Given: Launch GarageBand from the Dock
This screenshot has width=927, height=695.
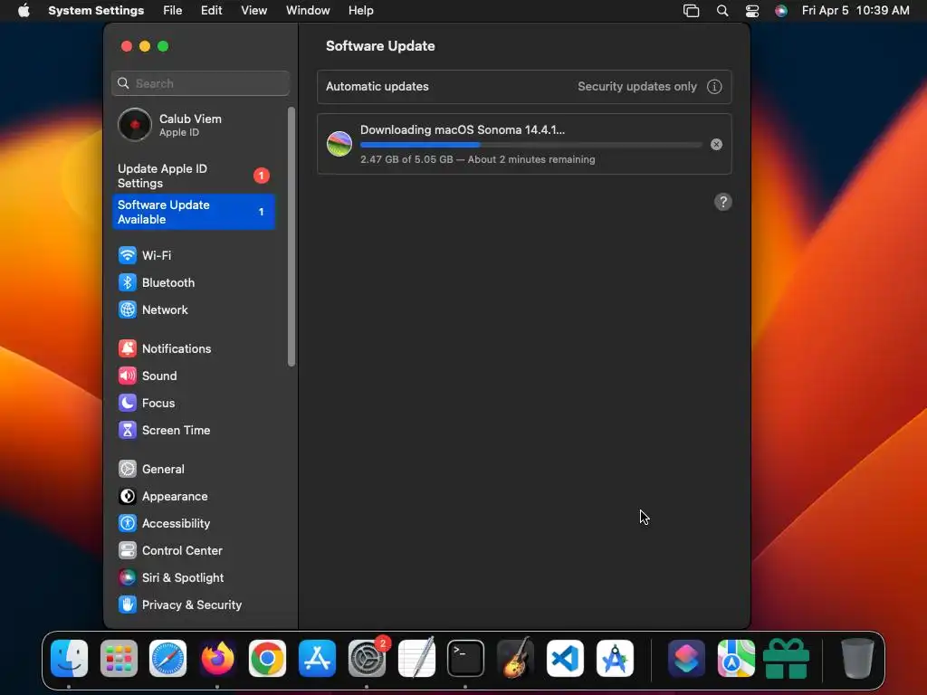Looking at the screenshot, I should 515,658.
